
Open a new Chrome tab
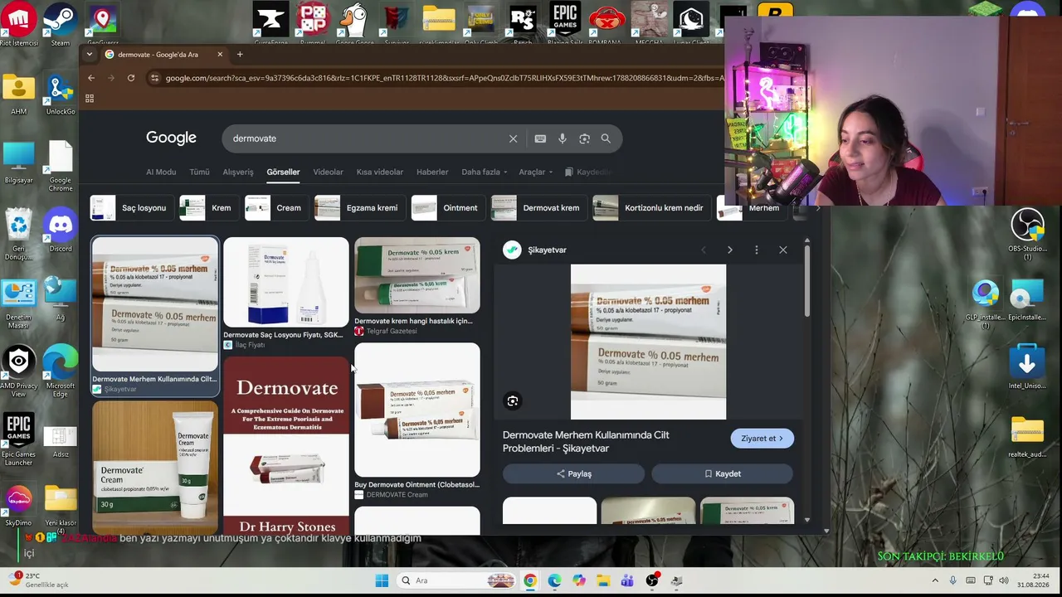(x=240, y=55)
